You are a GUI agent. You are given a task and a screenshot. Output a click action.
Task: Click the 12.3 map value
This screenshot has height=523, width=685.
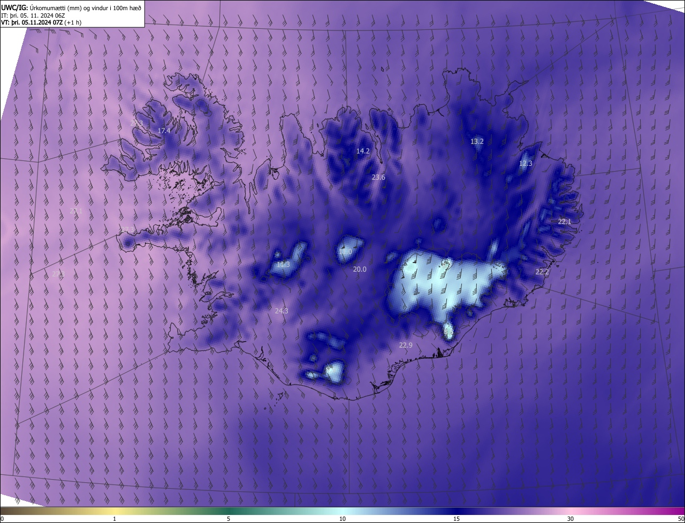526,164
